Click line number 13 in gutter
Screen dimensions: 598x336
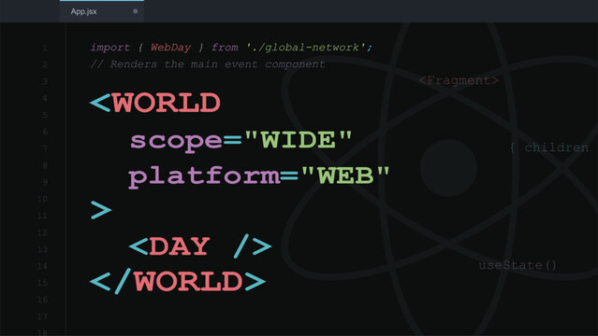(x=42, y=249)
